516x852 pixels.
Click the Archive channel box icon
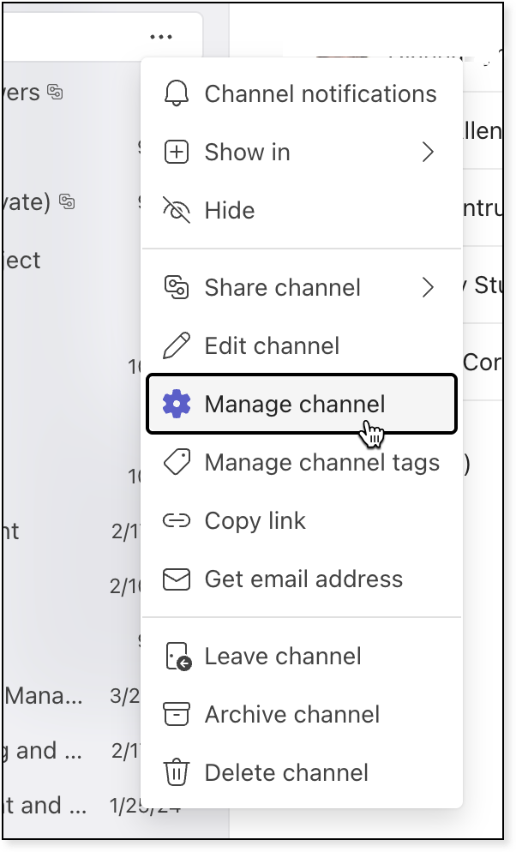[x=176, y=715]
